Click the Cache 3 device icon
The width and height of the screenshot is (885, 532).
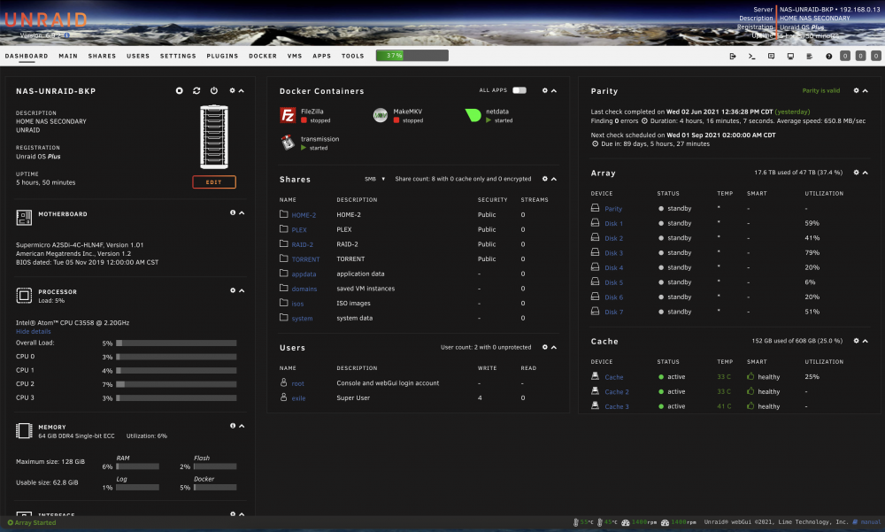(595, 405)
